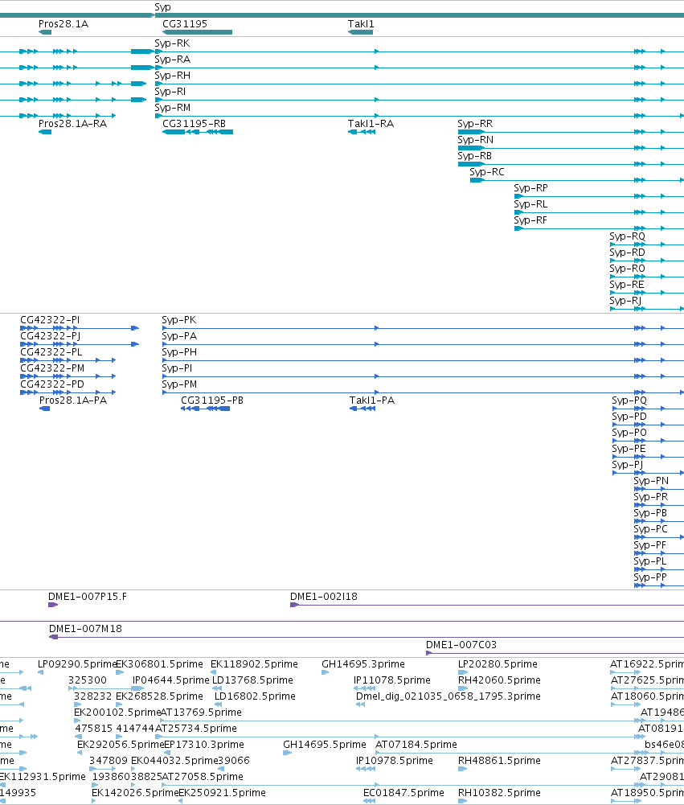
Task: Select transcript Syp-RE
Action: click(x=627, y=285)
